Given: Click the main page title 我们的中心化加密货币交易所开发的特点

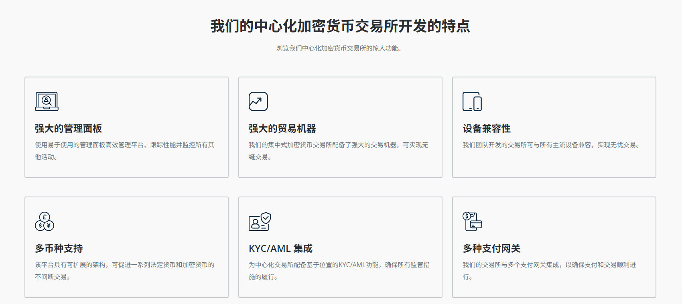Looking at the screenshot, I should (x=340, y=26).
